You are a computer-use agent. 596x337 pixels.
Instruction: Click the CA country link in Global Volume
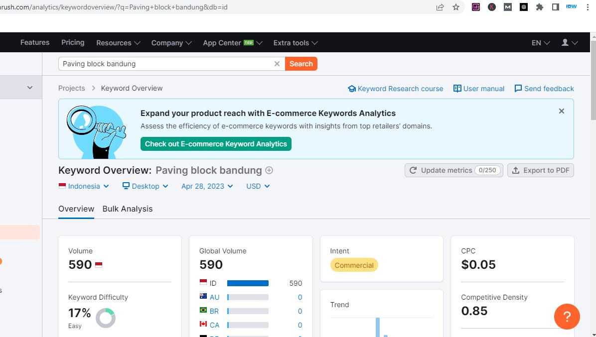point(214,325)
